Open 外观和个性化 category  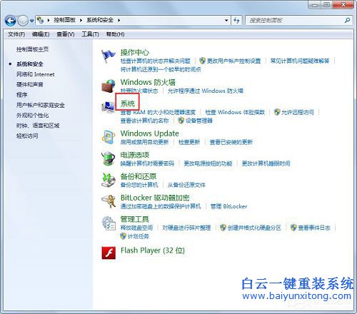click(x=32, y=116)
